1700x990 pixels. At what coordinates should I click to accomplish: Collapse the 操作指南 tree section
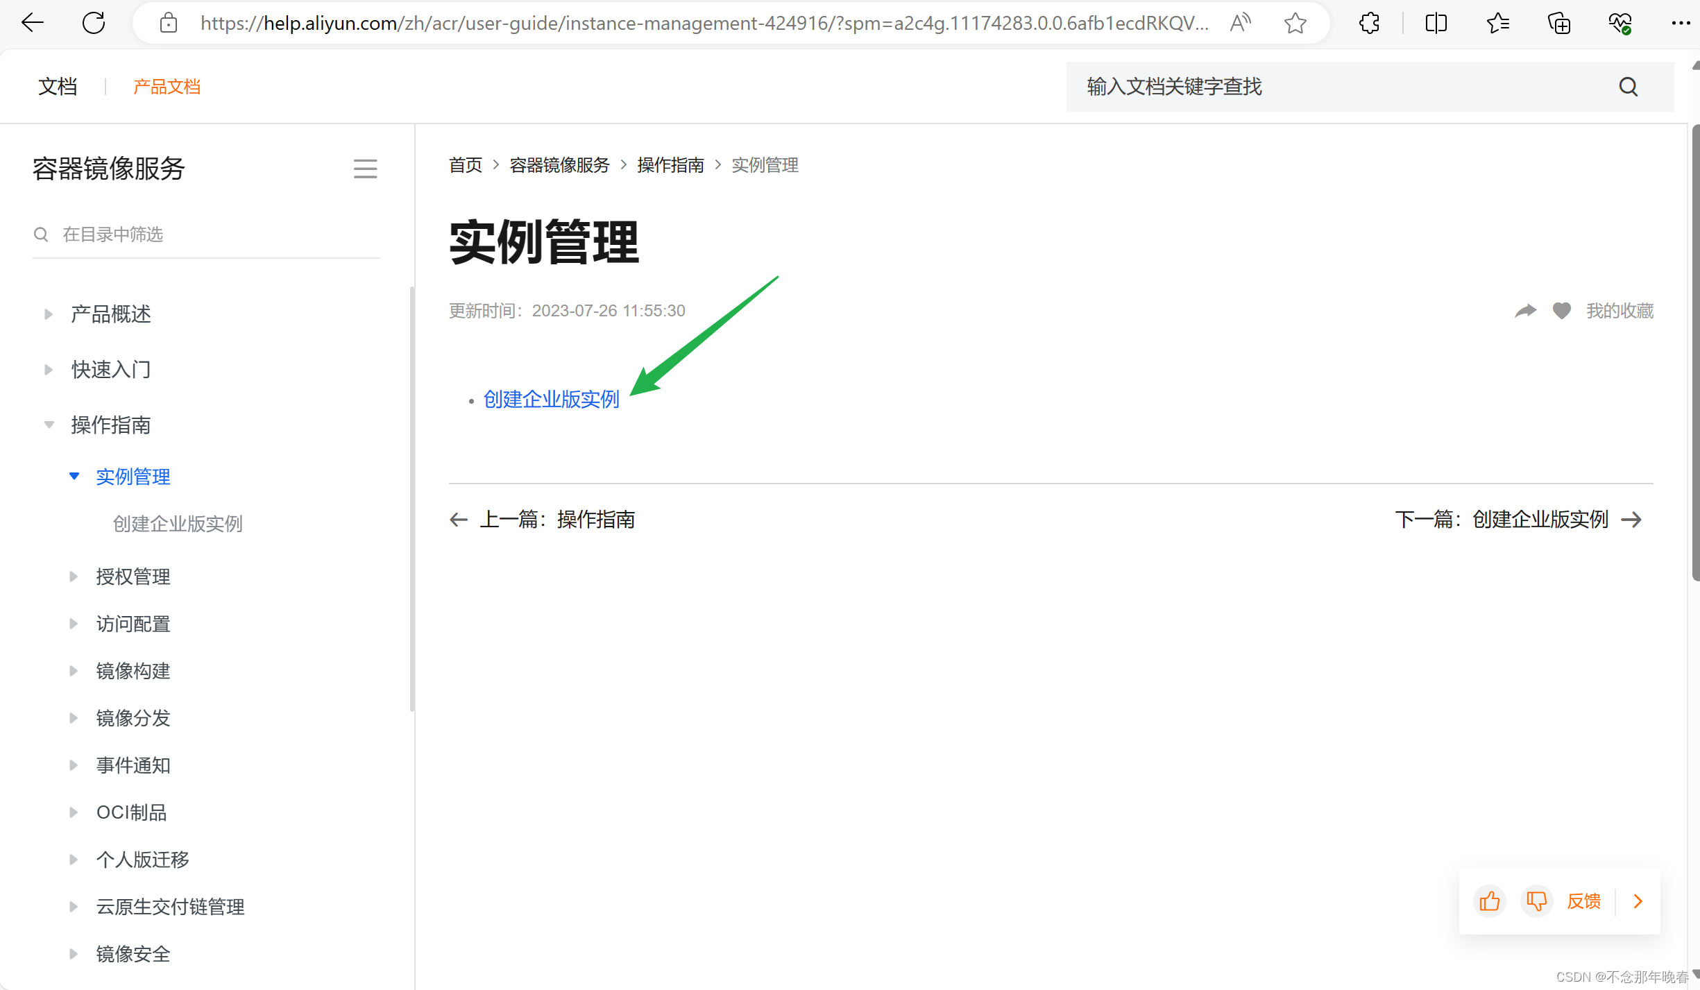[x=49, y=425]
